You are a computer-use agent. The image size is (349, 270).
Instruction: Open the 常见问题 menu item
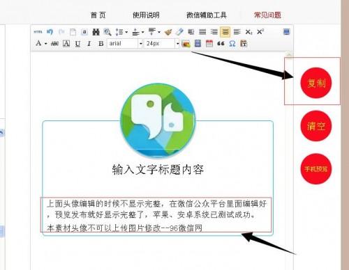point(267,15)
